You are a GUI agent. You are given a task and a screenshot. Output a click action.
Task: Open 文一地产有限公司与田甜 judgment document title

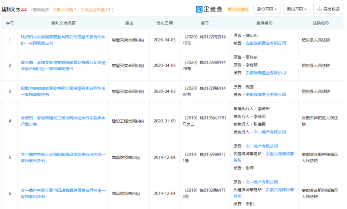click(63, 194)
